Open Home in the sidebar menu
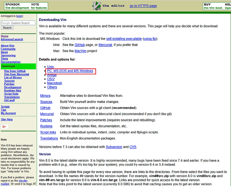 [x=5, y=36]
